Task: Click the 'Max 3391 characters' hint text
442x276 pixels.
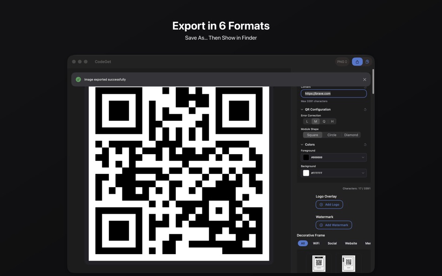Action: coord(314,101)
